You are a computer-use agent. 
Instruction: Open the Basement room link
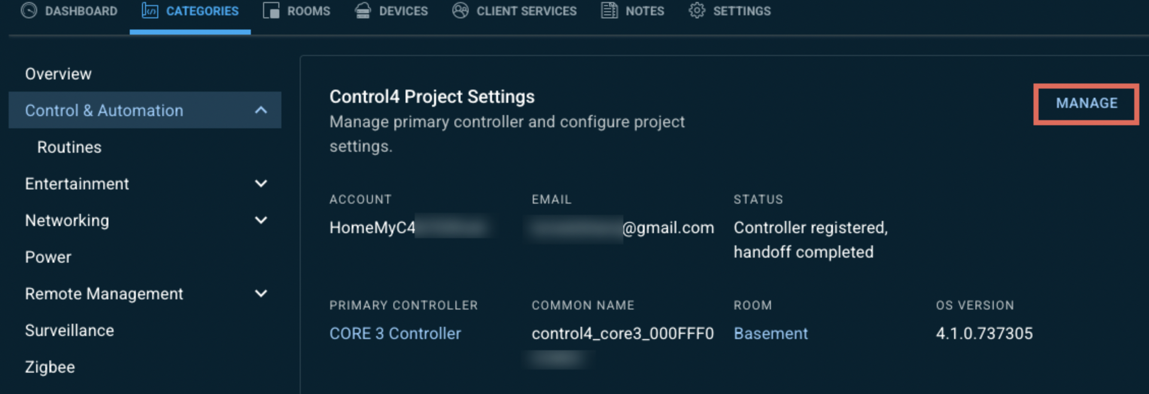[771, 334]
